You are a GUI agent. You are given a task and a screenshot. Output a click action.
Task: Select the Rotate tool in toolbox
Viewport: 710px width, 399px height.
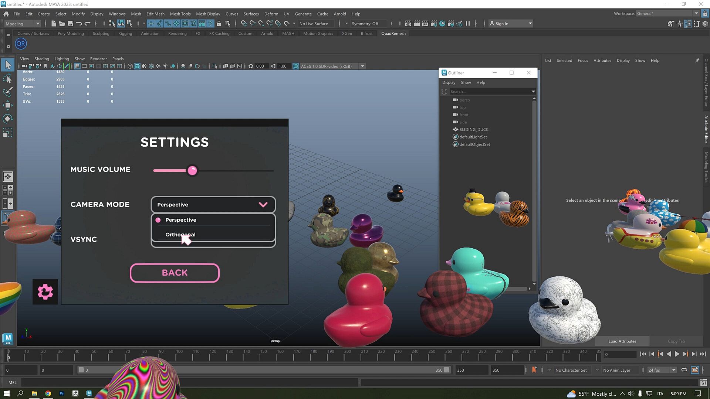(7, 119)
